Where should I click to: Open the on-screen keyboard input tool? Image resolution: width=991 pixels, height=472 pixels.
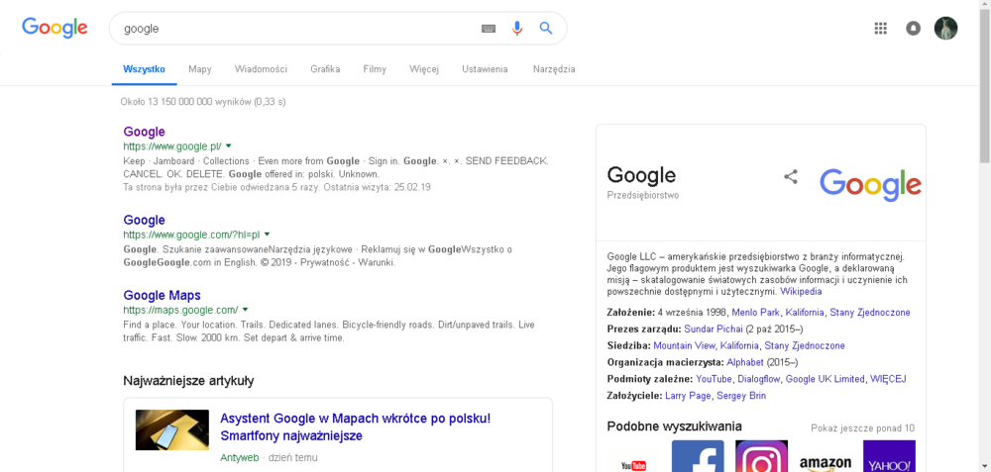488,29
